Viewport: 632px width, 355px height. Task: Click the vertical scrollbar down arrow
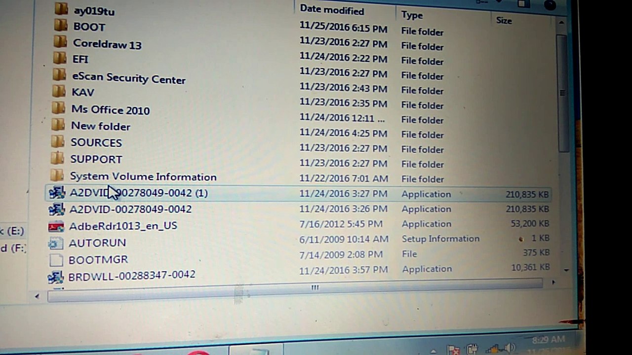tap(566, 270)
